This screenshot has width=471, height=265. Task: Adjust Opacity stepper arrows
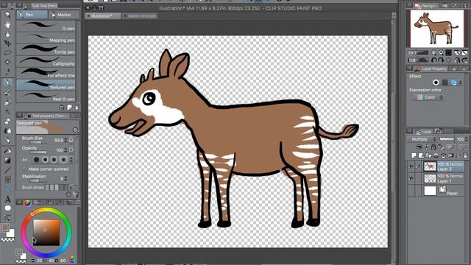tap(65, 150)
